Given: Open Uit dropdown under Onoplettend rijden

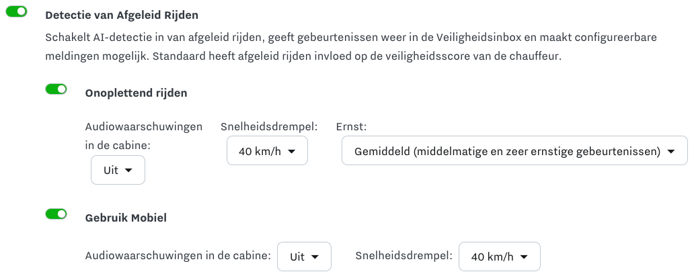Looking at the screenshot, I should pyautogui.click(x=118, y=171).
